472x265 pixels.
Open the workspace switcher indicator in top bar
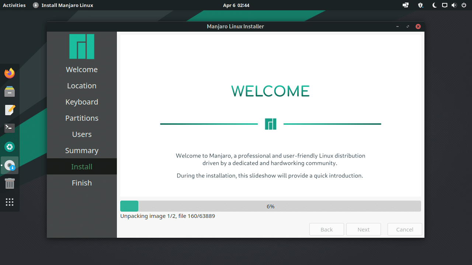point(405,5)
